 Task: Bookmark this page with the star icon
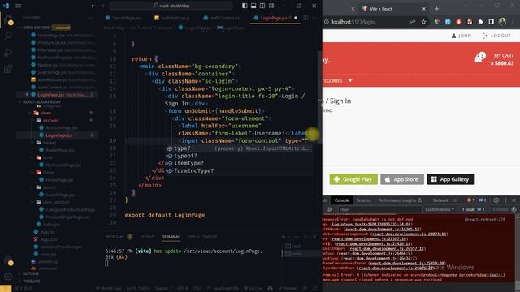click(423, 22)
